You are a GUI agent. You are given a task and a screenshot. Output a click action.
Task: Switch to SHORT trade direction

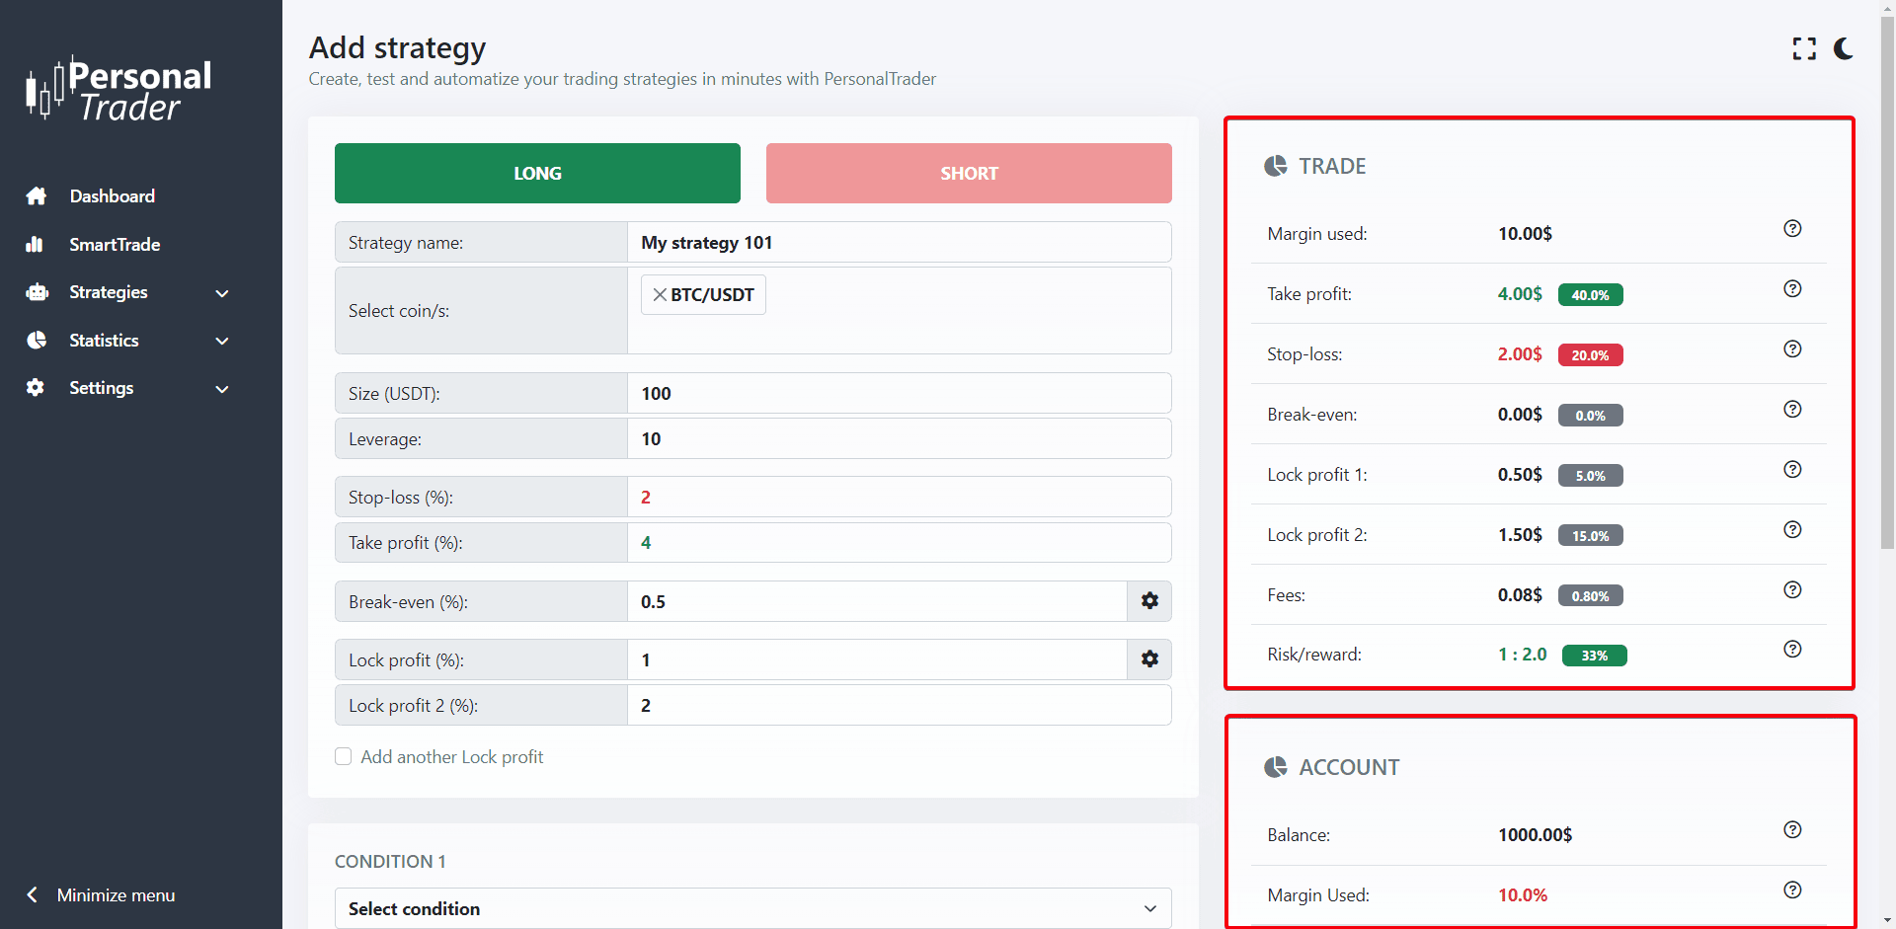(968, 174)
